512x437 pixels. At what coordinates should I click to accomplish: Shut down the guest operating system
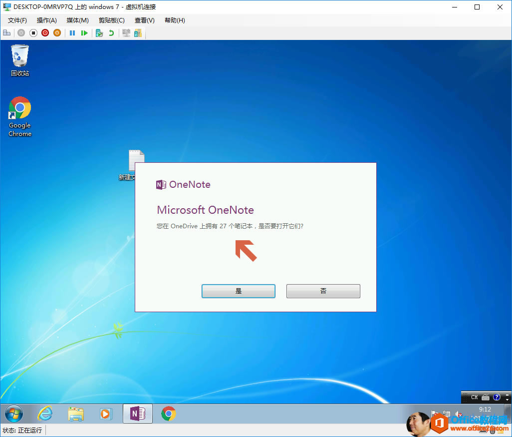[x=45, y=32]
